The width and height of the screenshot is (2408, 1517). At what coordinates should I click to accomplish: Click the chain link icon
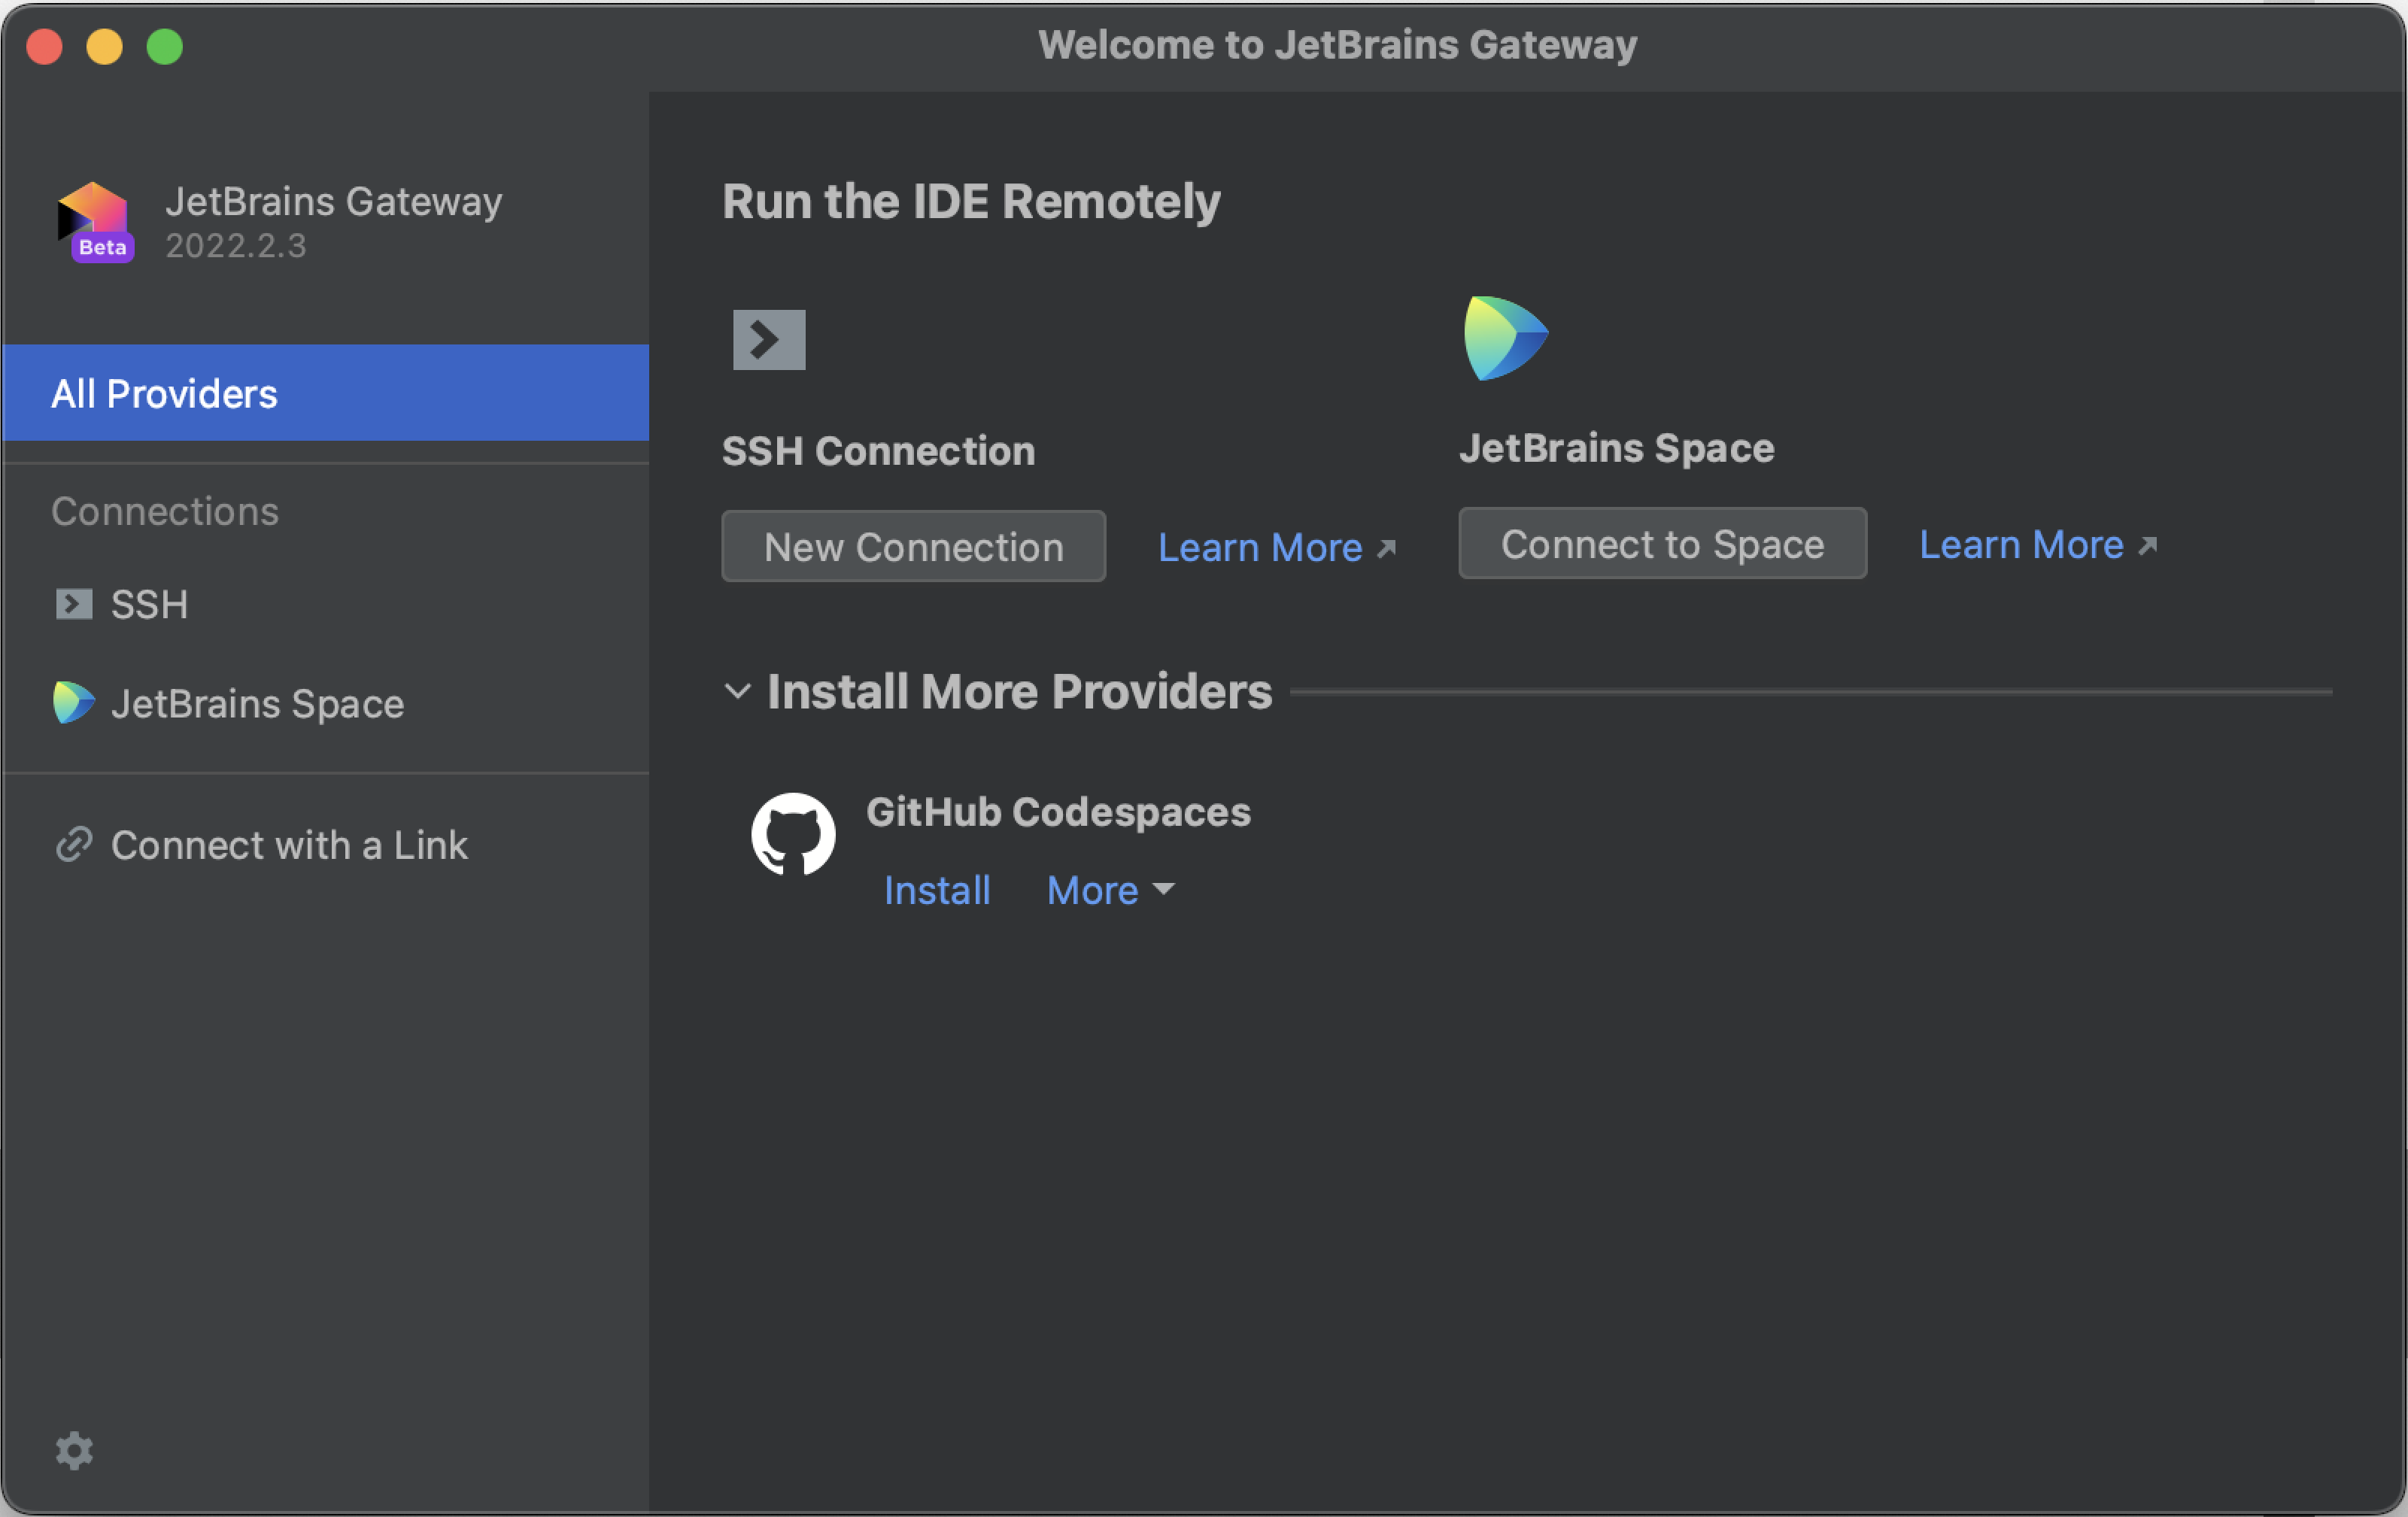[74, 844]
